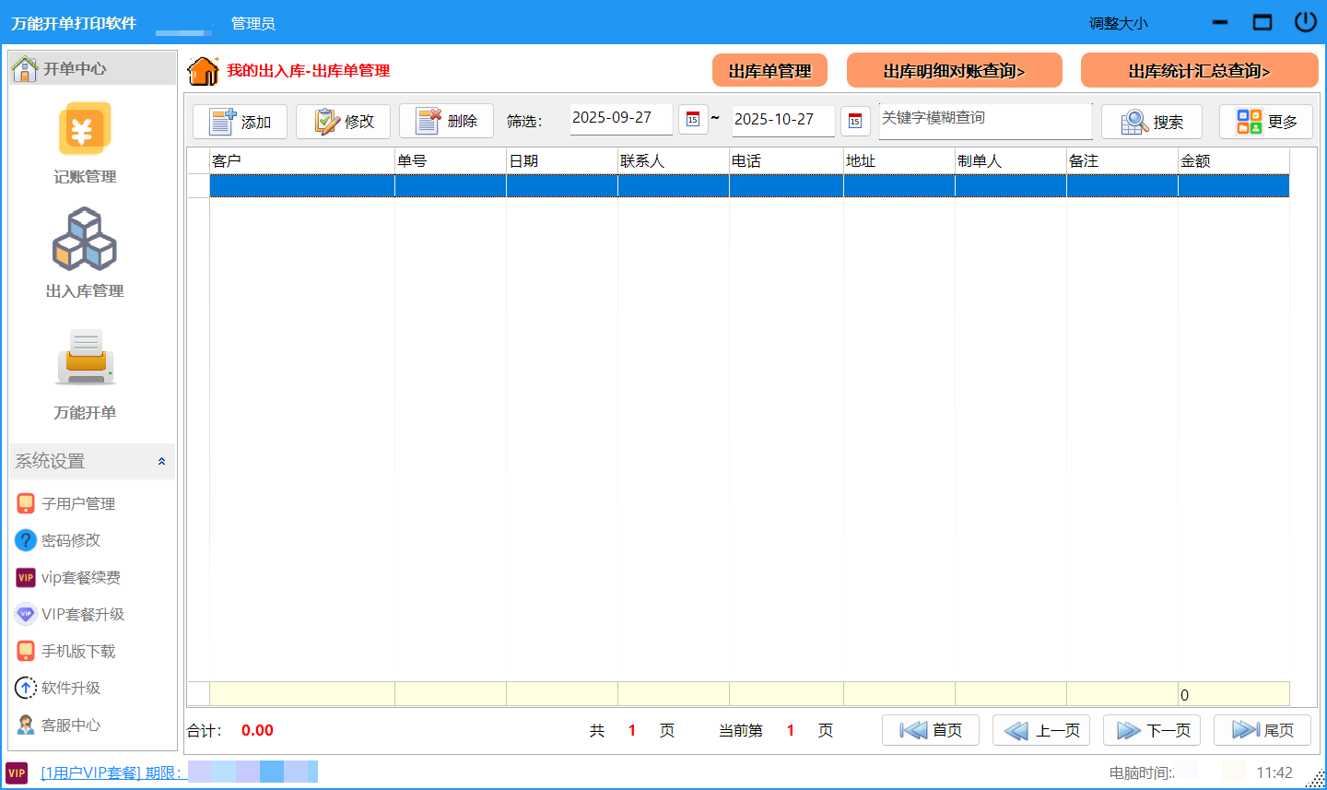This screenshot has height=790, width=1327.
Task: Sort by the 备注 column header
Action: click(1122, 160)
